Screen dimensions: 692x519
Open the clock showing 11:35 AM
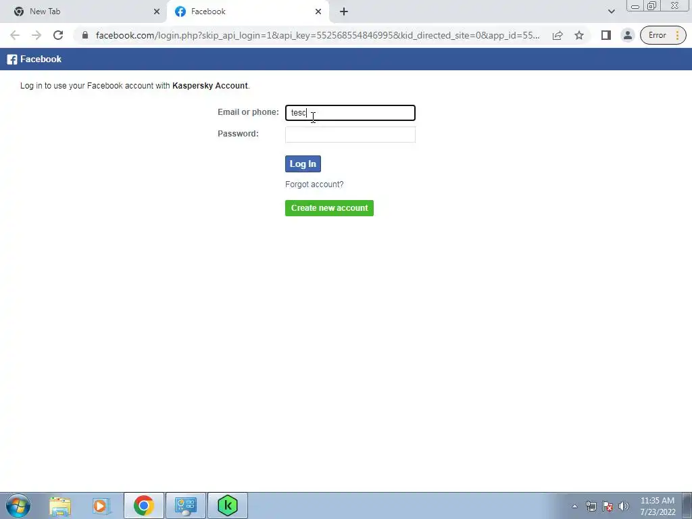(658, 506)
